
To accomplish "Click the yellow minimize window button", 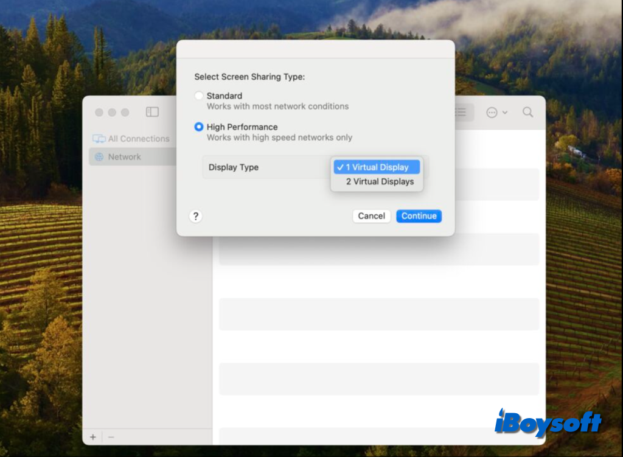I will tap(112, 113).
